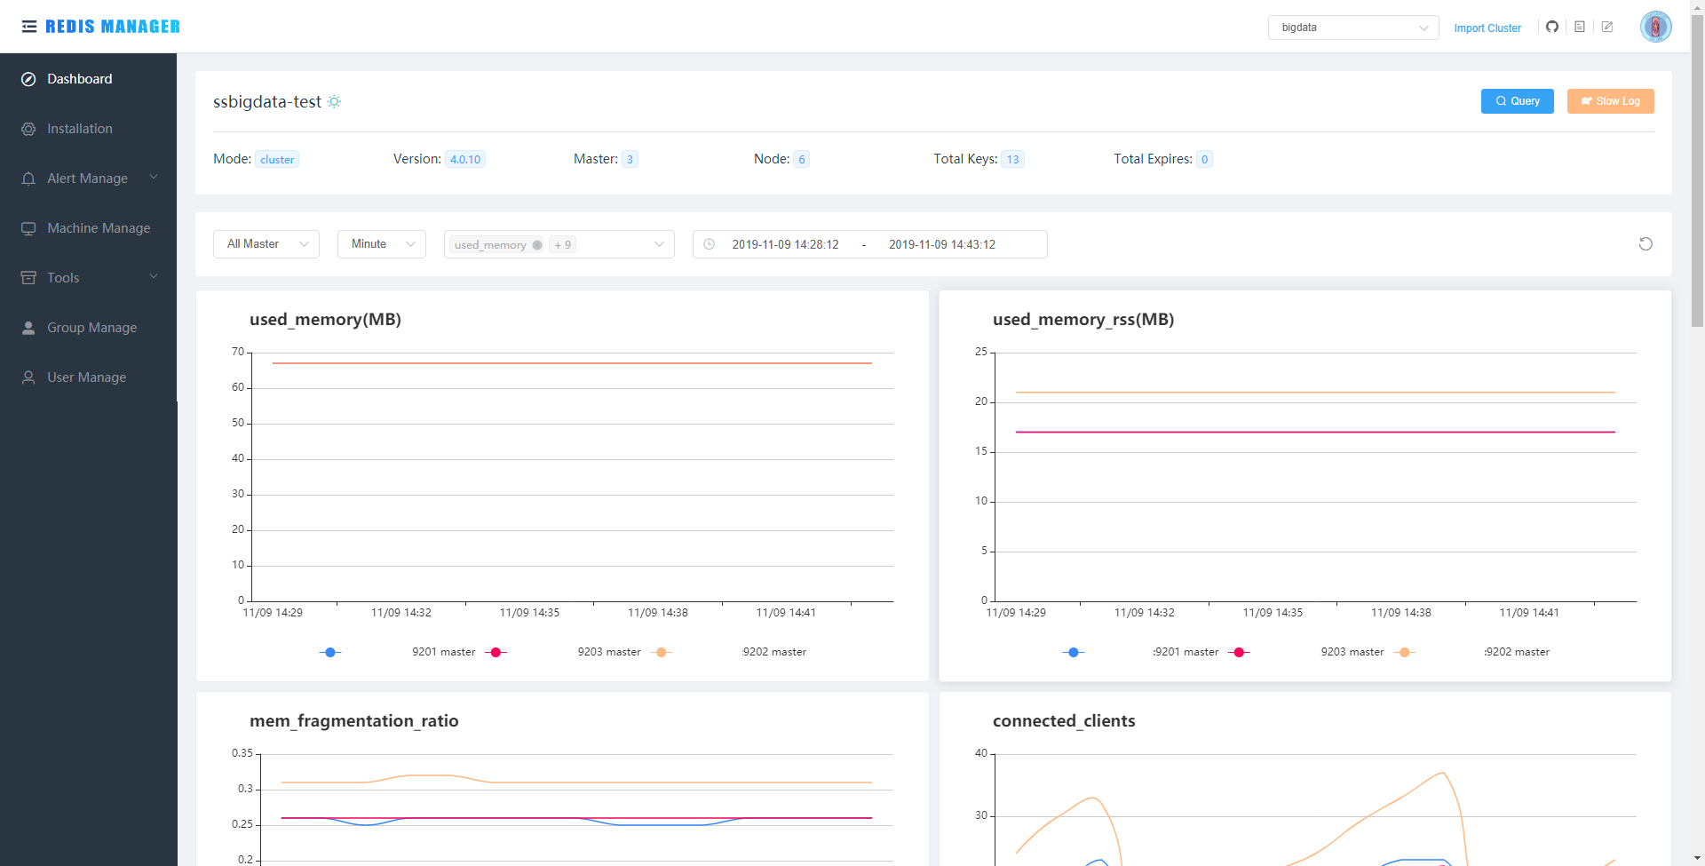Image resolution: width=1705 pixels, height=866 pixels.
Task: Click the User Manage outline icon
Action: pyautogui.click(x=28, y=377)
